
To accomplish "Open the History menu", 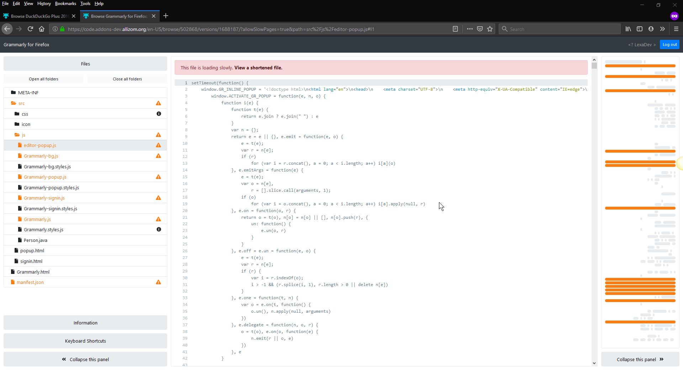I will (x=44, y=4).
